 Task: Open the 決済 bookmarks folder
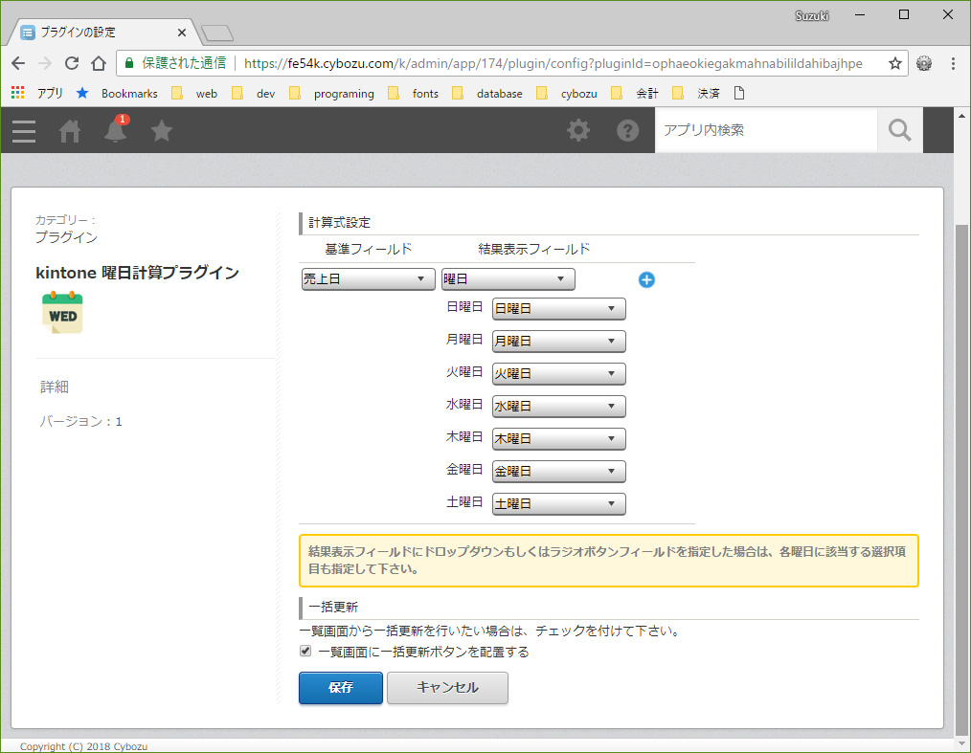coord(696,93)
